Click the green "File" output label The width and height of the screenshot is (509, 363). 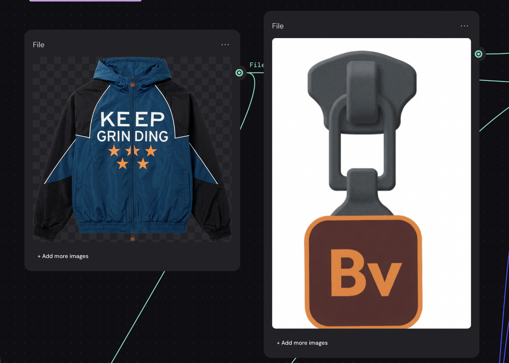tap(256, 65)
